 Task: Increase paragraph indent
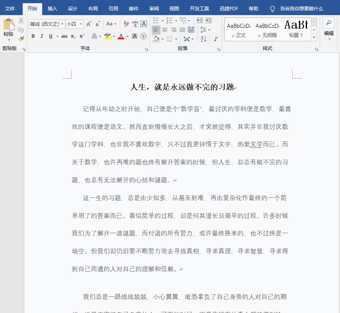tap(208, 21)
